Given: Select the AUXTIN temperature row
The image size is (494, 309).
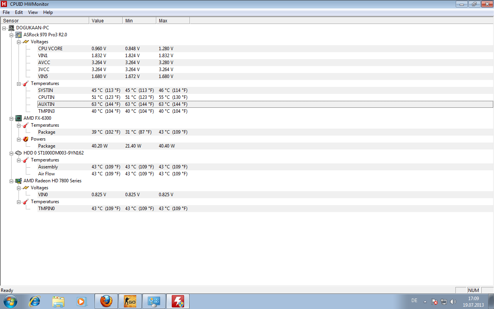Looking at the screenshot, I should [x=265, y=104].
